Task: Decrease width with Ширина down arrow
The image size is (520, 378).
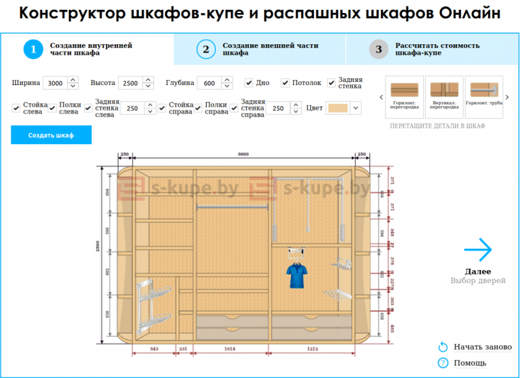Action: 73,86
